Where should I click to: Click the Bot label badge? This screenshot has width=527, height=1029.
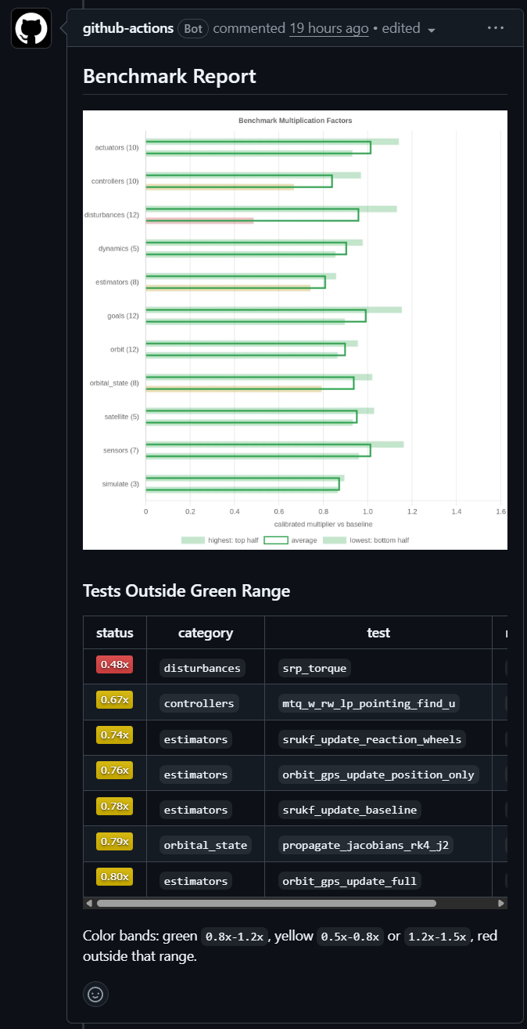click(x=193, y=28)
